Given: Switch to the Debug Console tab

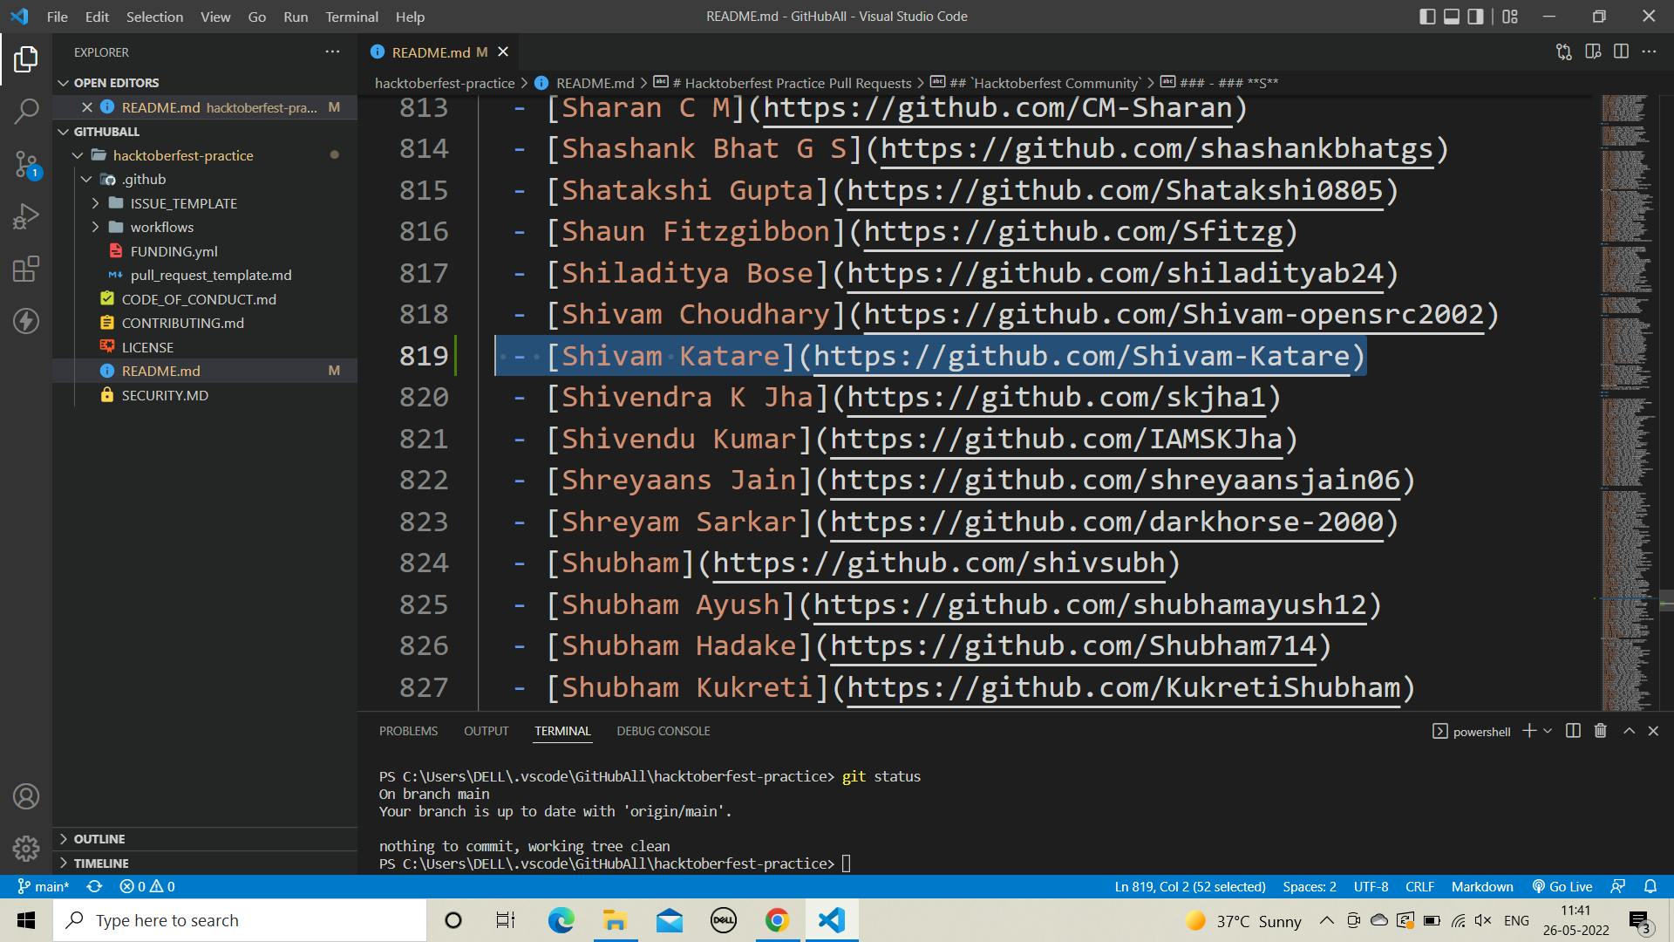Looking at the screenshot, I should click(663, 731).
